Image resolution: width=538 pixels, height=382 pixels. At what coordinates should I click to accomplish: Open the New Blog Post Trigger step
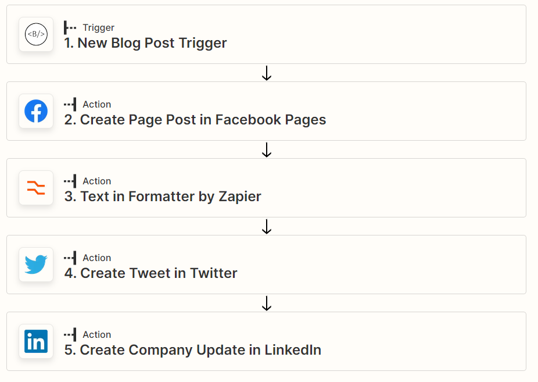pyautogui.click(x=266, y=34)
